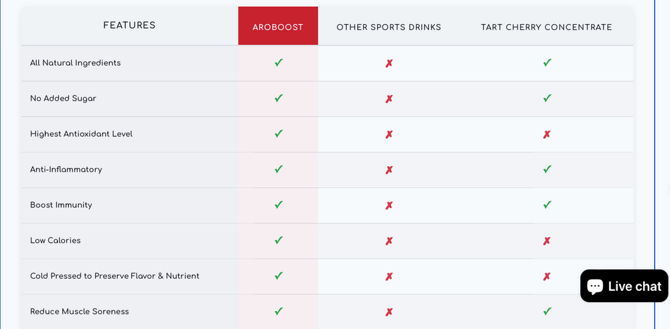Screen dimensions: 670x329
Task: Click the Anti-Inflammatory feature label
Action: coord(66,170)
